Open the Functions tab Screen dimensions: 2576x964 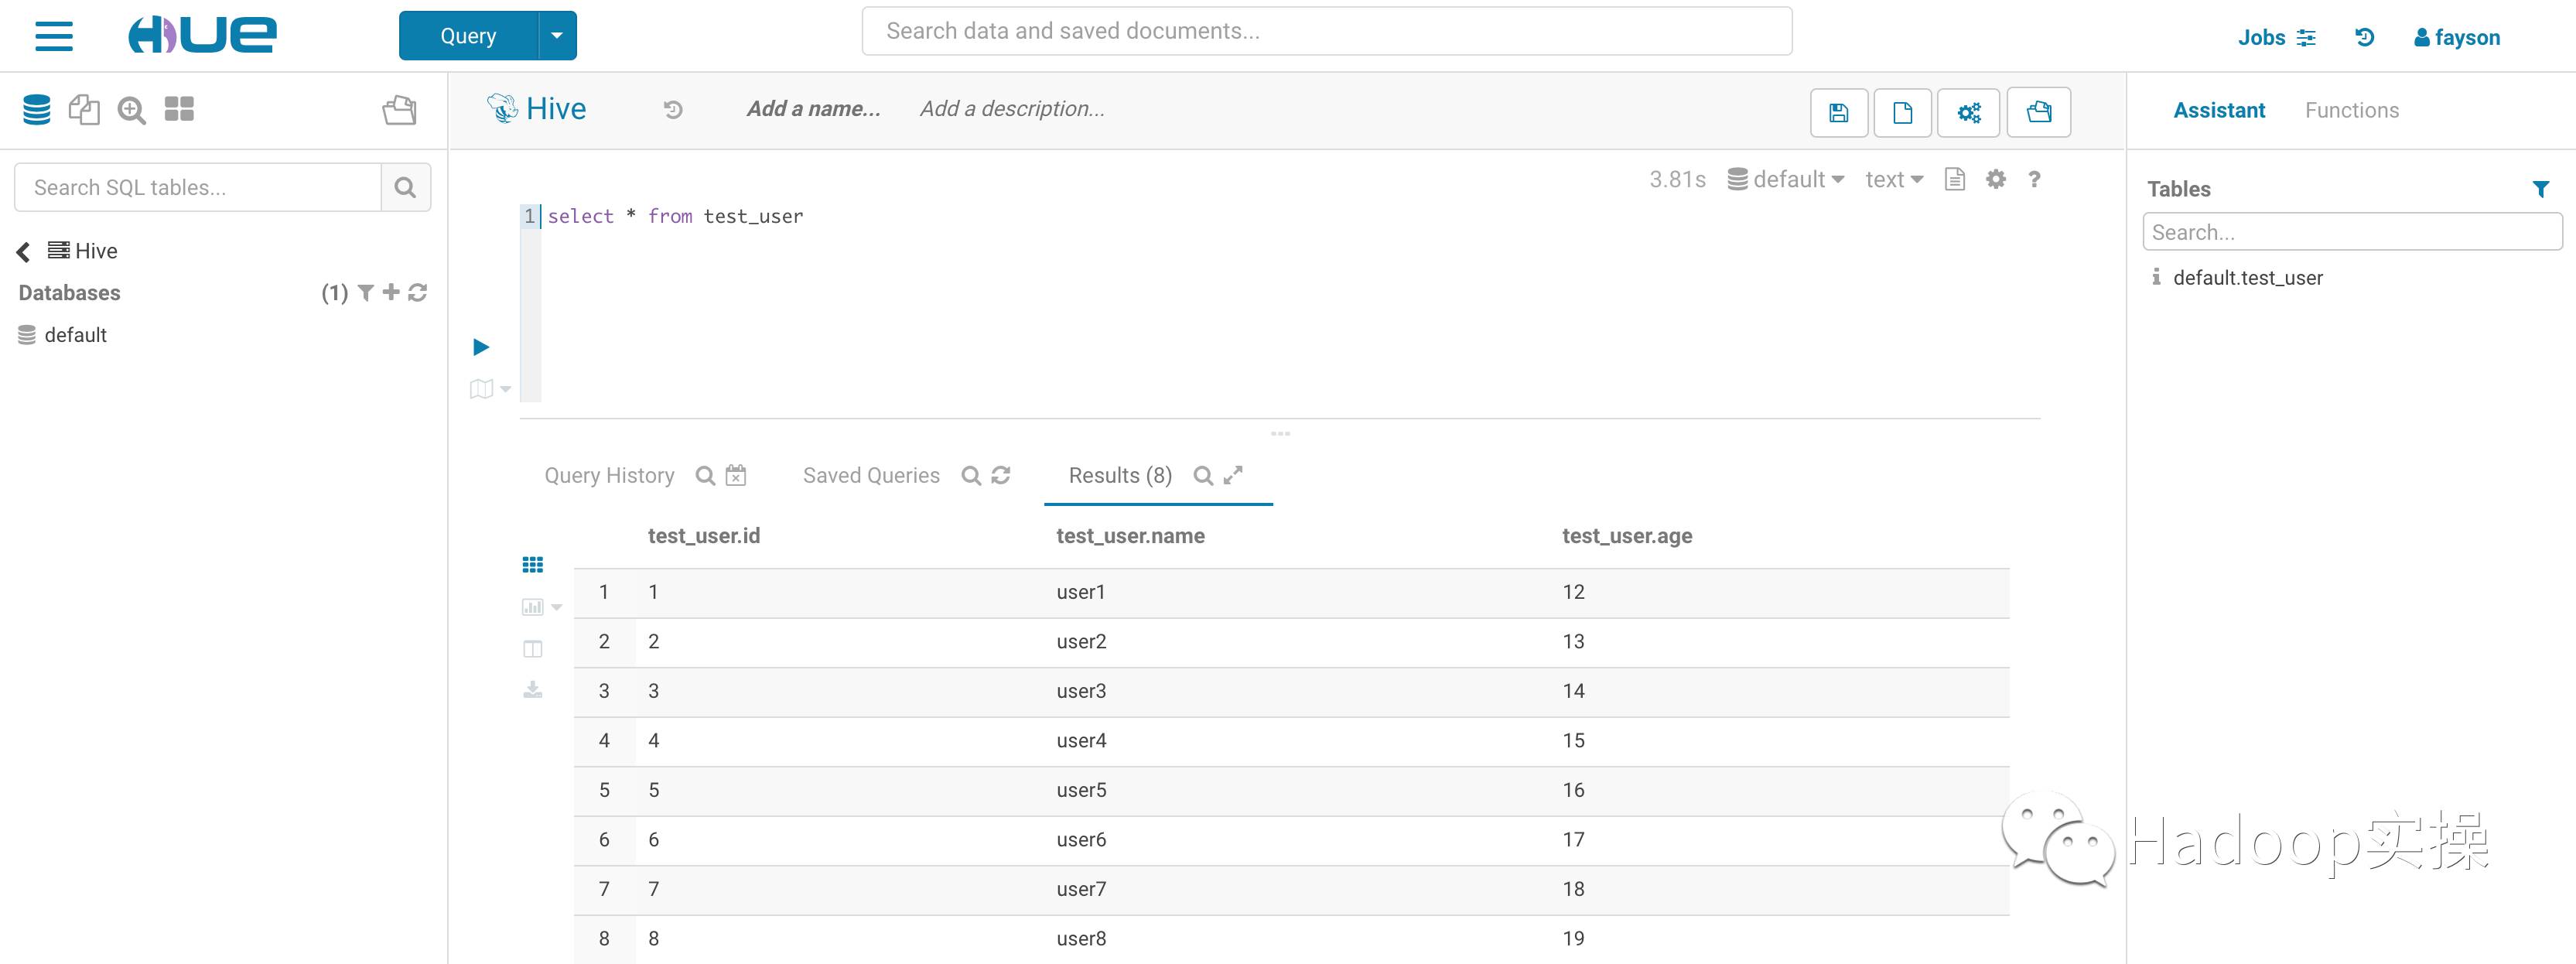(x=2351, y=110)
